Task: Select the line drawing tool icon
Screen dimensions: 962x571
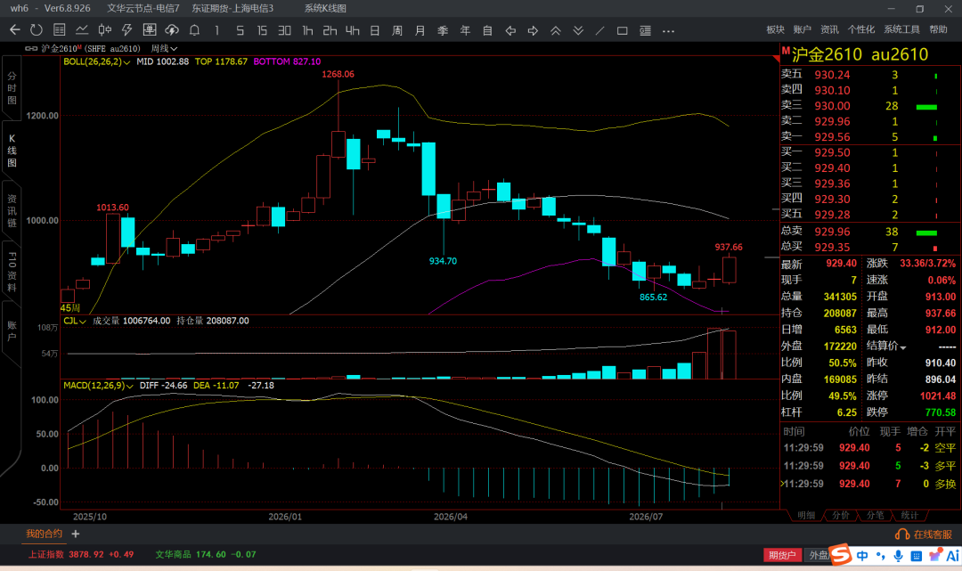Action: point(600,30)
